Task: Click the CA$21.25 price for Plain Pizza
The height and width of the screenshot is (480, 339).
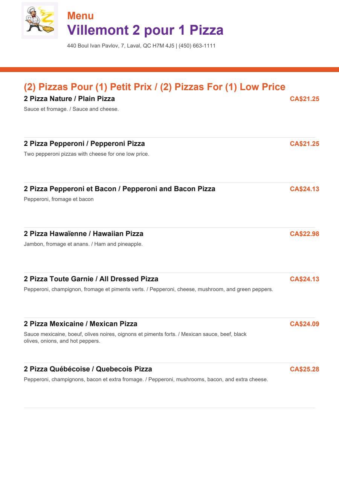Action: pos(304,99)
